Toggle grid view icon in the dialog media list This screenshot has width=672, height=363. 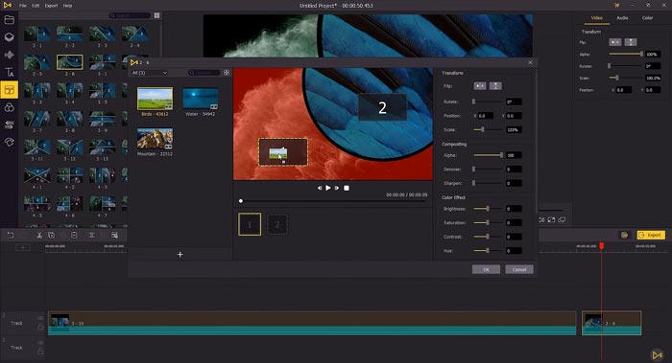(x=227, y=73)
